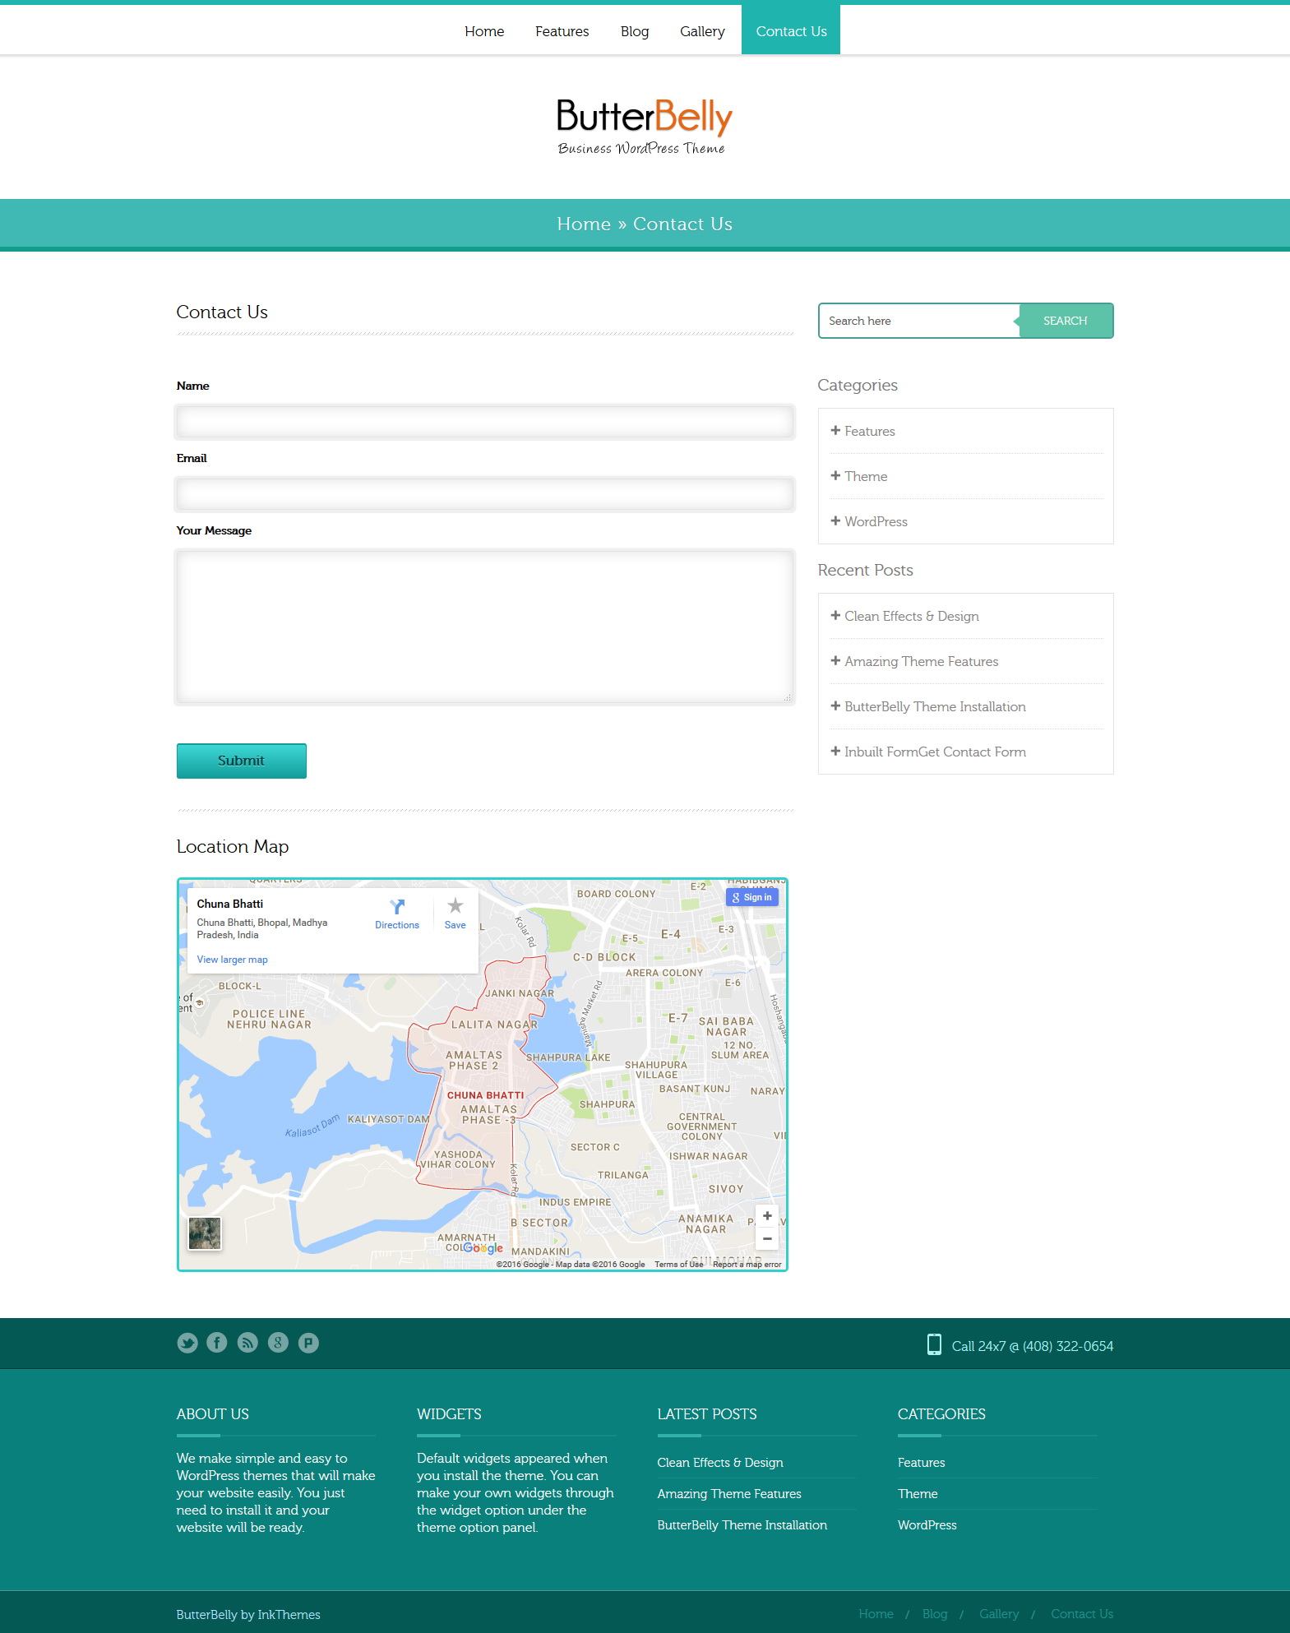Click Report a map error link

coord(747,1265)
